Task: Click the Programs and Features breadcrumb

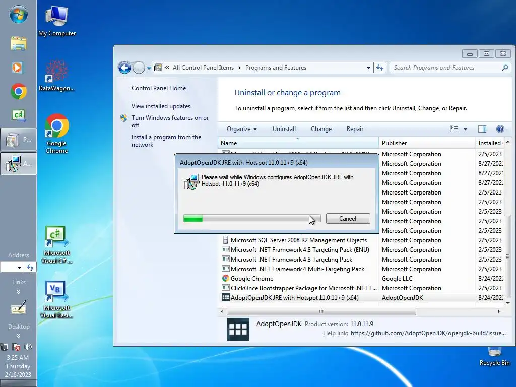Action: 276,68
